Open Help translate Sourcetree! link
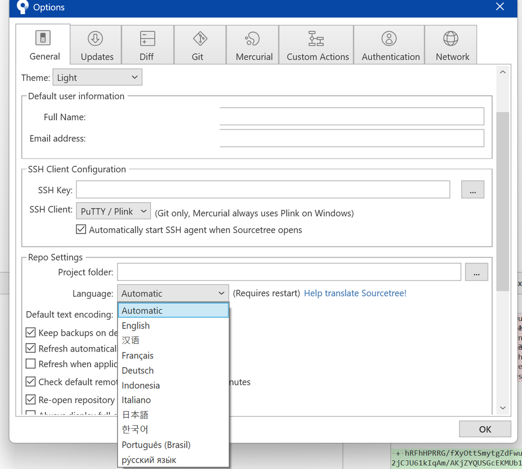 pyautogui.click(x=355, y=293)
